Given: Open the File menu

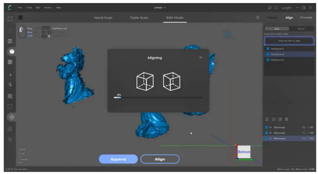Looking at the screenshot, I should click(20, 8).
